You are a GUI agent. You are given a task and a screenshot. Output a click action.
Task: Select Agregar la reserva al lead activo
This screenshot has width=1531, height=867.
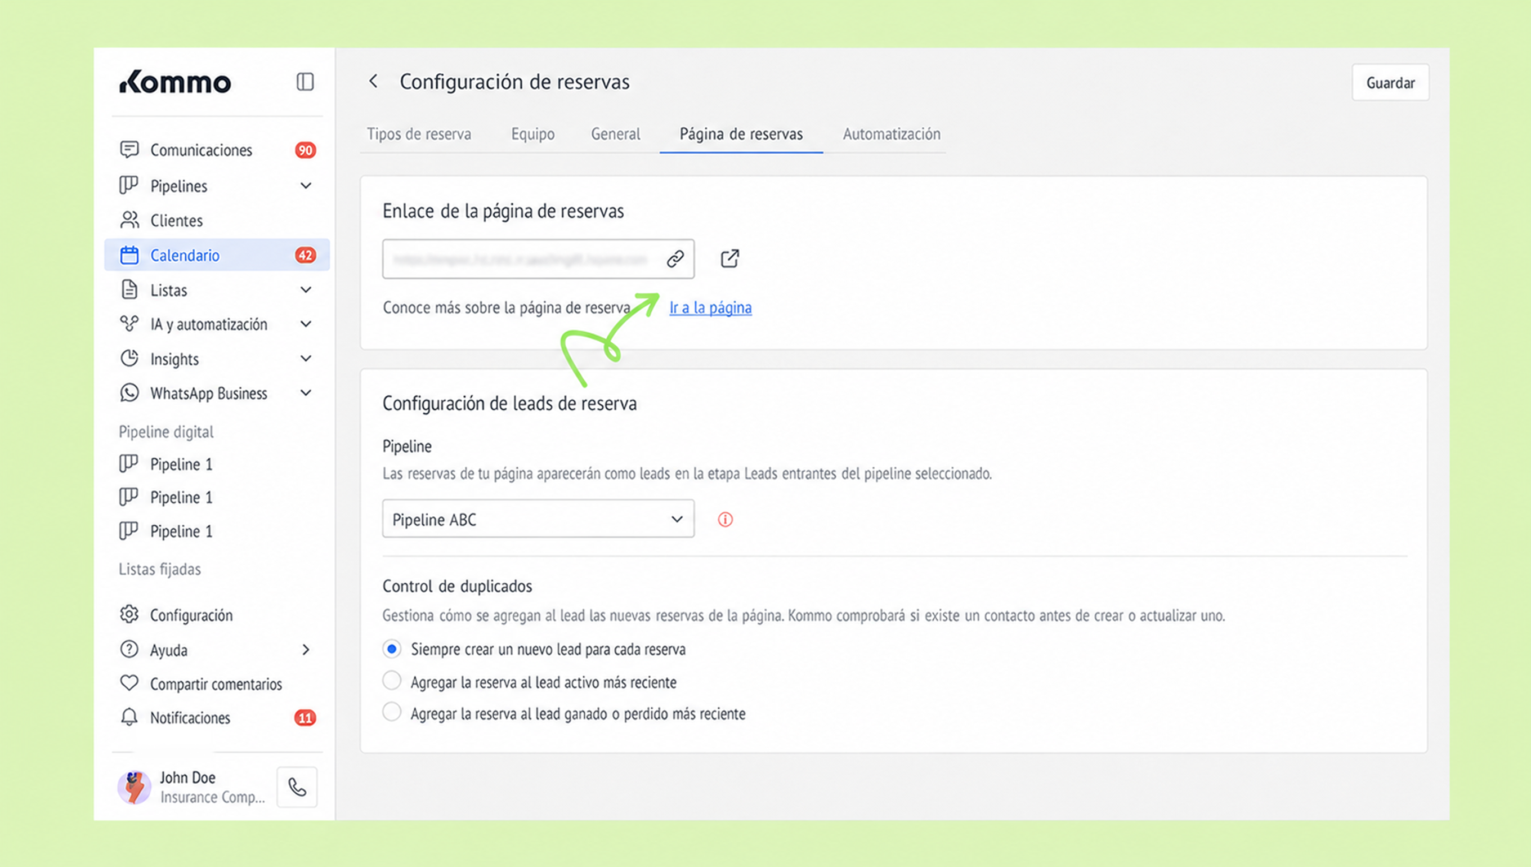pyautogui.click(x=392, y=681)
